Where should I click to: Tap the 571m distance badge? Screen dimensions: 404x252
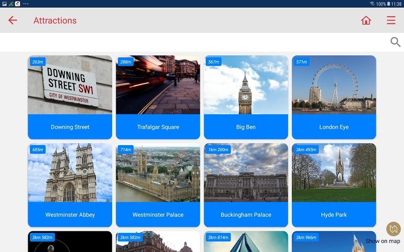pyautogui.click(x=301, y=62)
